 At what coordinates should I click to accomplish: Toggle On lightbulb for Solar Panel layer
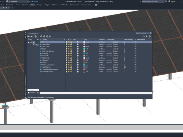[x=66, y=67]
